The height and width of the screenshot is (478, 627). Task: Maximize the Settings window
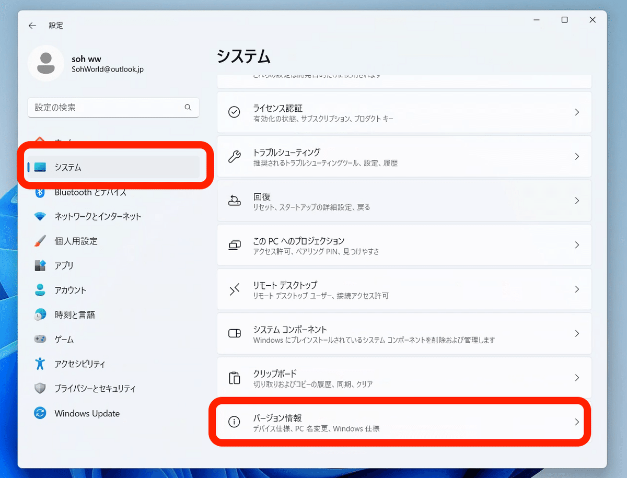(564, 20)
